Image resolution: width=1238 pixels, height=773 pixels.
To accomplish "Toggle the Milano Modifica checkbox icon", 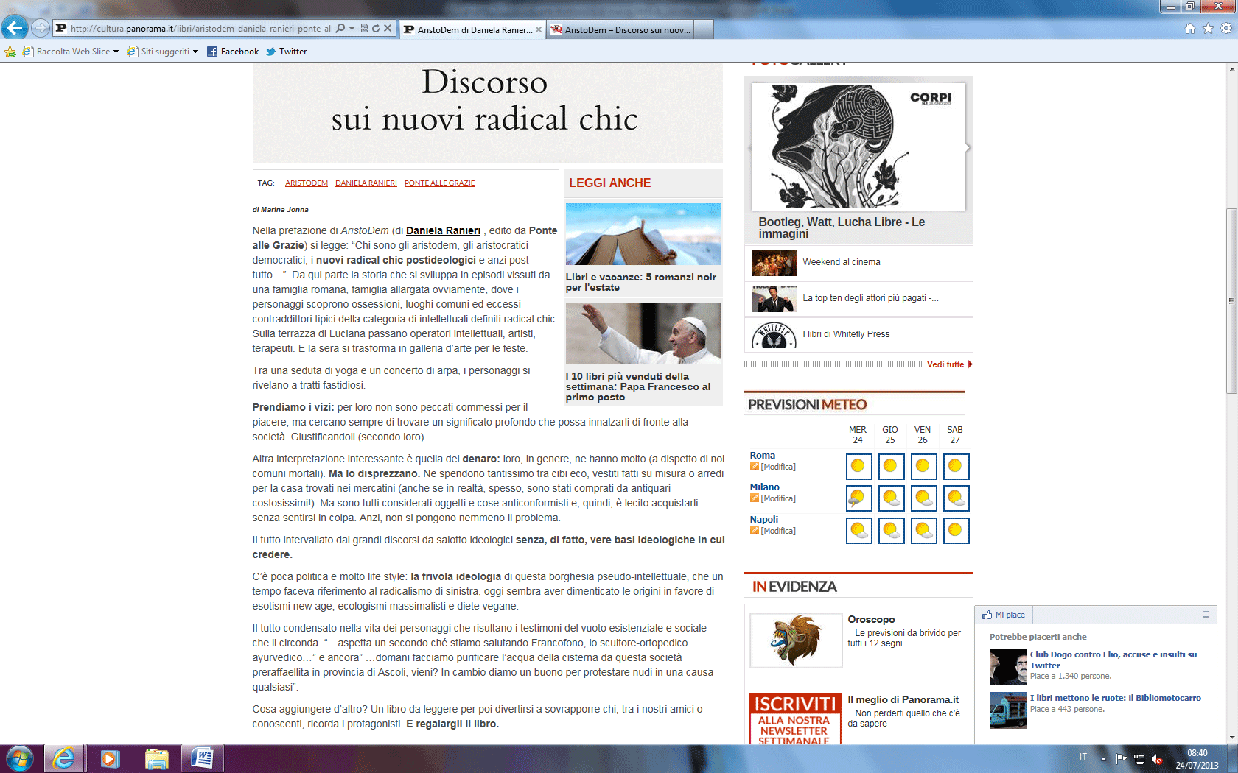I will [754, 498].
